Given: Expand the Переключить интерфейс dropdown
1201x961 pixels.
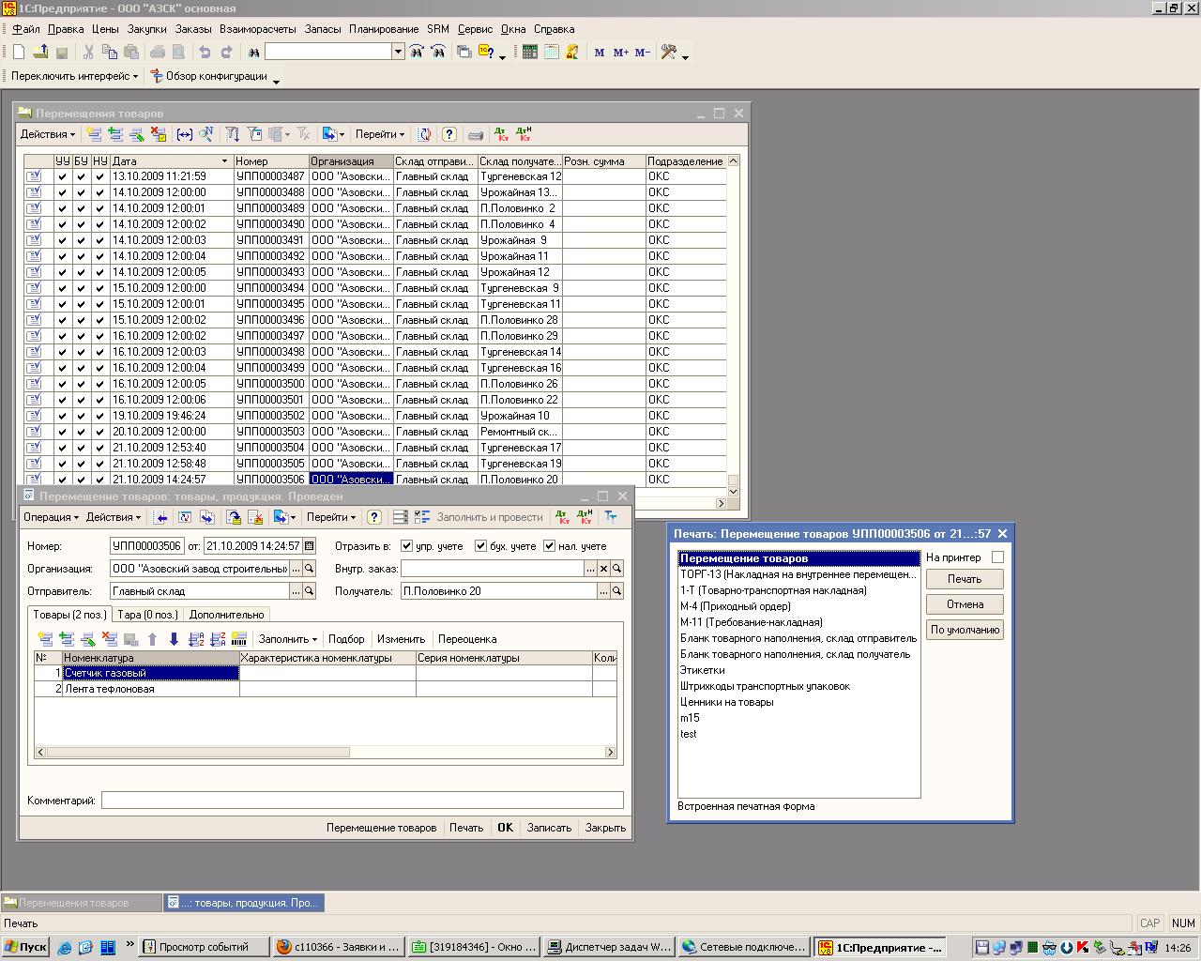Looking at the screenshot, I should pyautogui.click(x=74, y=76).
